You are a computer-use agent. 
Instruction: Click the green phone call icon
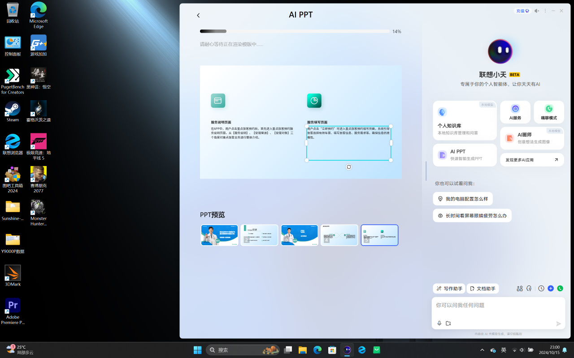[560, 289]
